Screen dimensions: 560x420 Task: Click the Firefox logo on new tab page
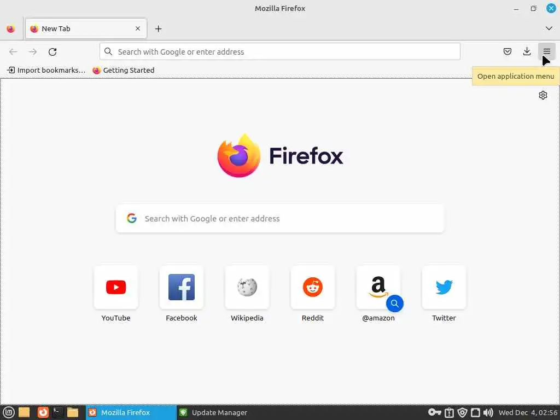280,155
